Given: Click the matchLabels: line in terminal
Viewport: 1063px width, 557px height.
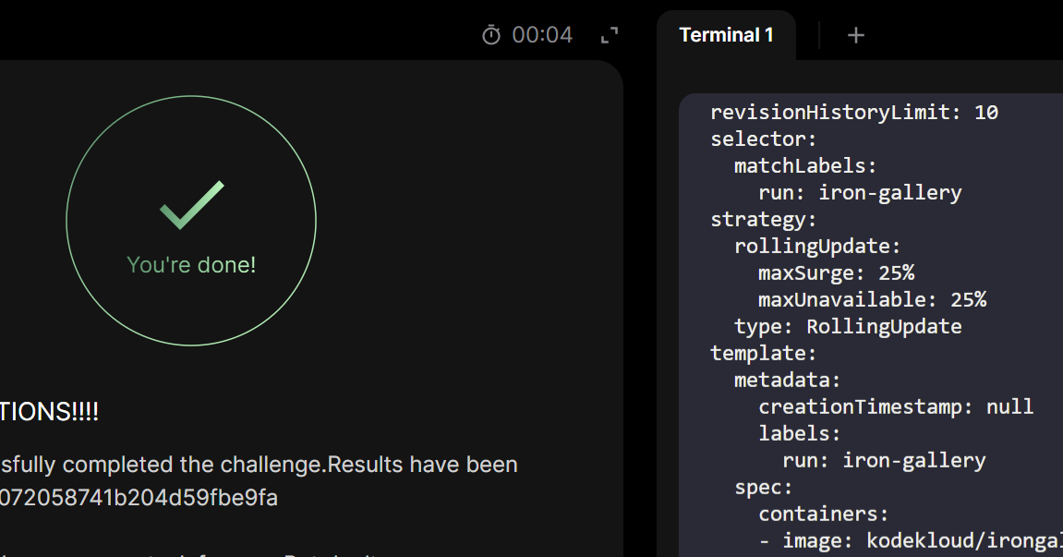Looking at the screenshot, I should [804, 166].
